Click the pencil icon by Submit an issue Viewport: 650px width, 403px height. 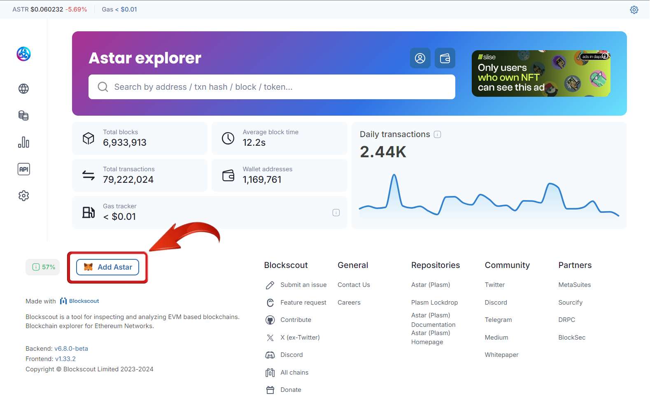pos(270,285)
